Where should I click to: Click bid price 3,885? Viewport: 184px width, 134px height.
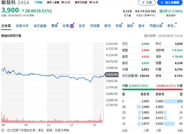[145, 112]
